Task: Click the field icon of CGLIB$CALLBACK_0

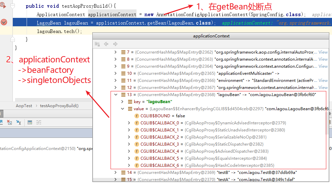Action: [x=137, y=123]
